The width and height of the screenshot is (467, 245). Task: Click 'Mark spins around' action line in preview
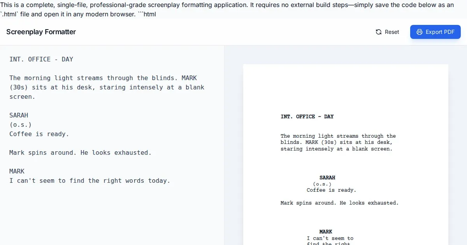pyautogui.click(x=339, y=203)
